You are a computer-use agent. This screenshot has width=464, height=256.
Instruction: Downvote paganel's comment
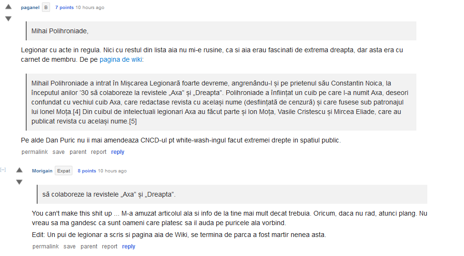(8, 19)
